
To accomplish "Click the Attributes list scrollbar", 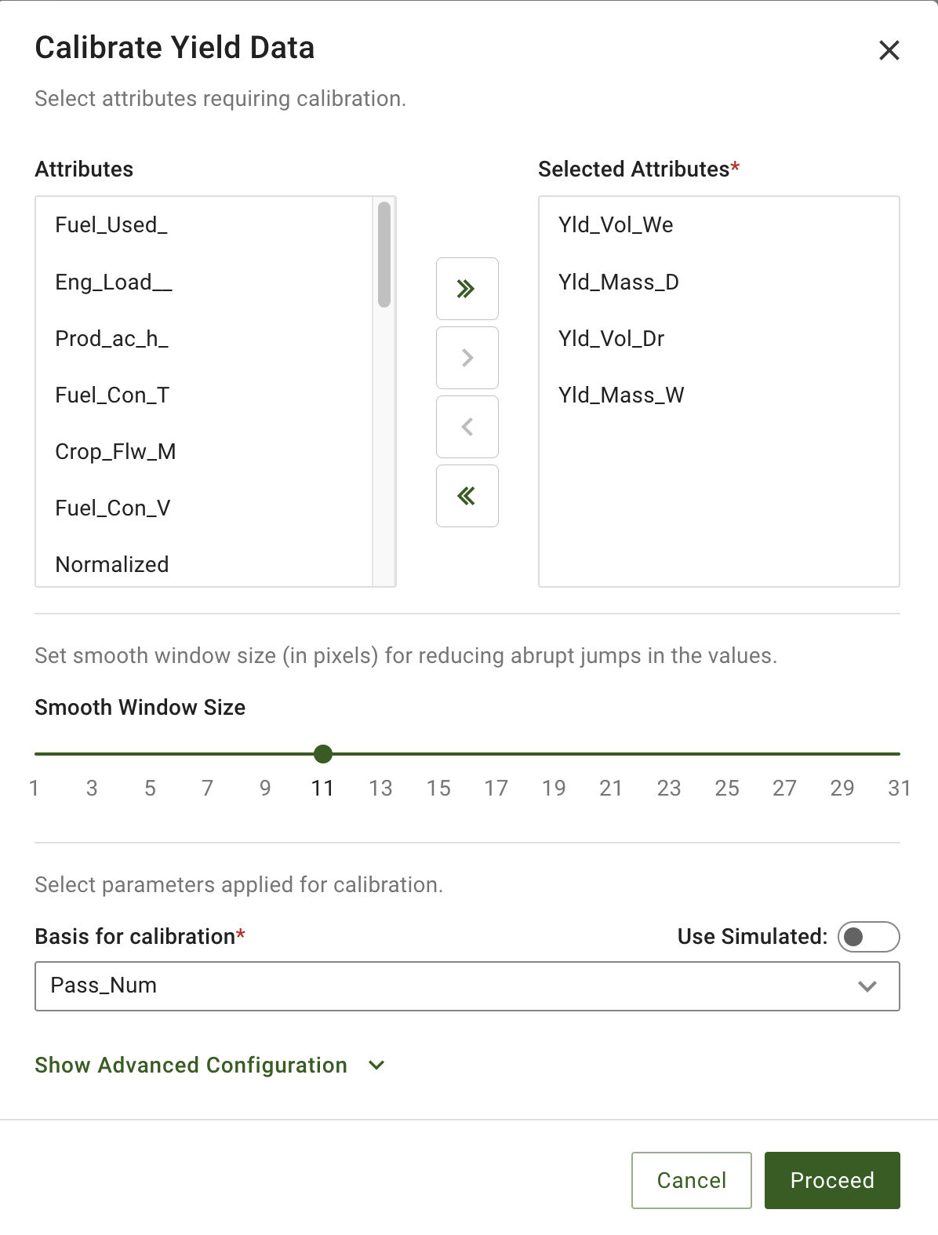I will pyautogui.click(x=384, y=255).
